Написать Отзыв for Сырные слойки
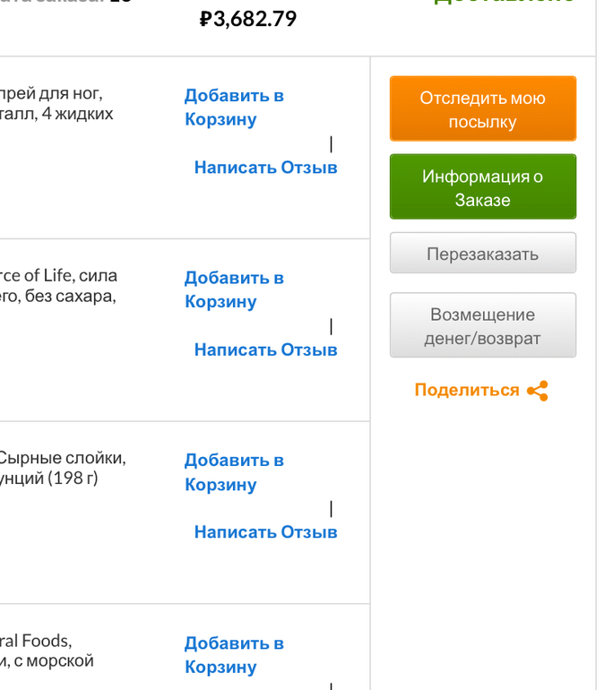Screen dimensions: 613x690 265,532
